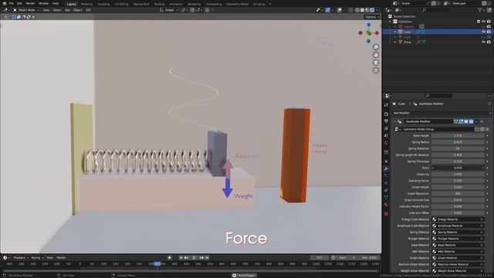The image size is (494, 278).
Task: Select the Cube object in outliner
Action: click(408, 32)
